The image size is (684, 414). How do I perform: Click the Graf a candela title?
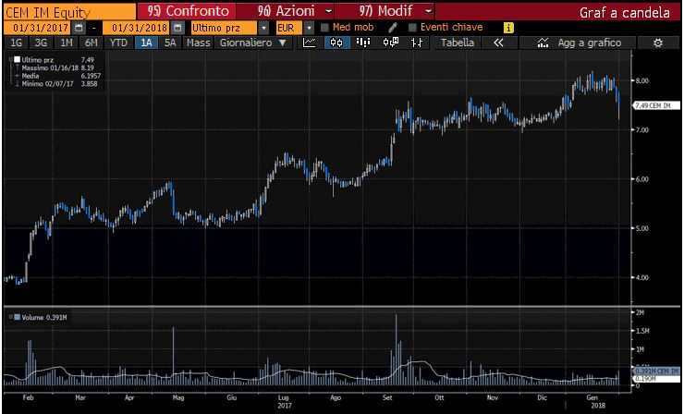(624, 12)
